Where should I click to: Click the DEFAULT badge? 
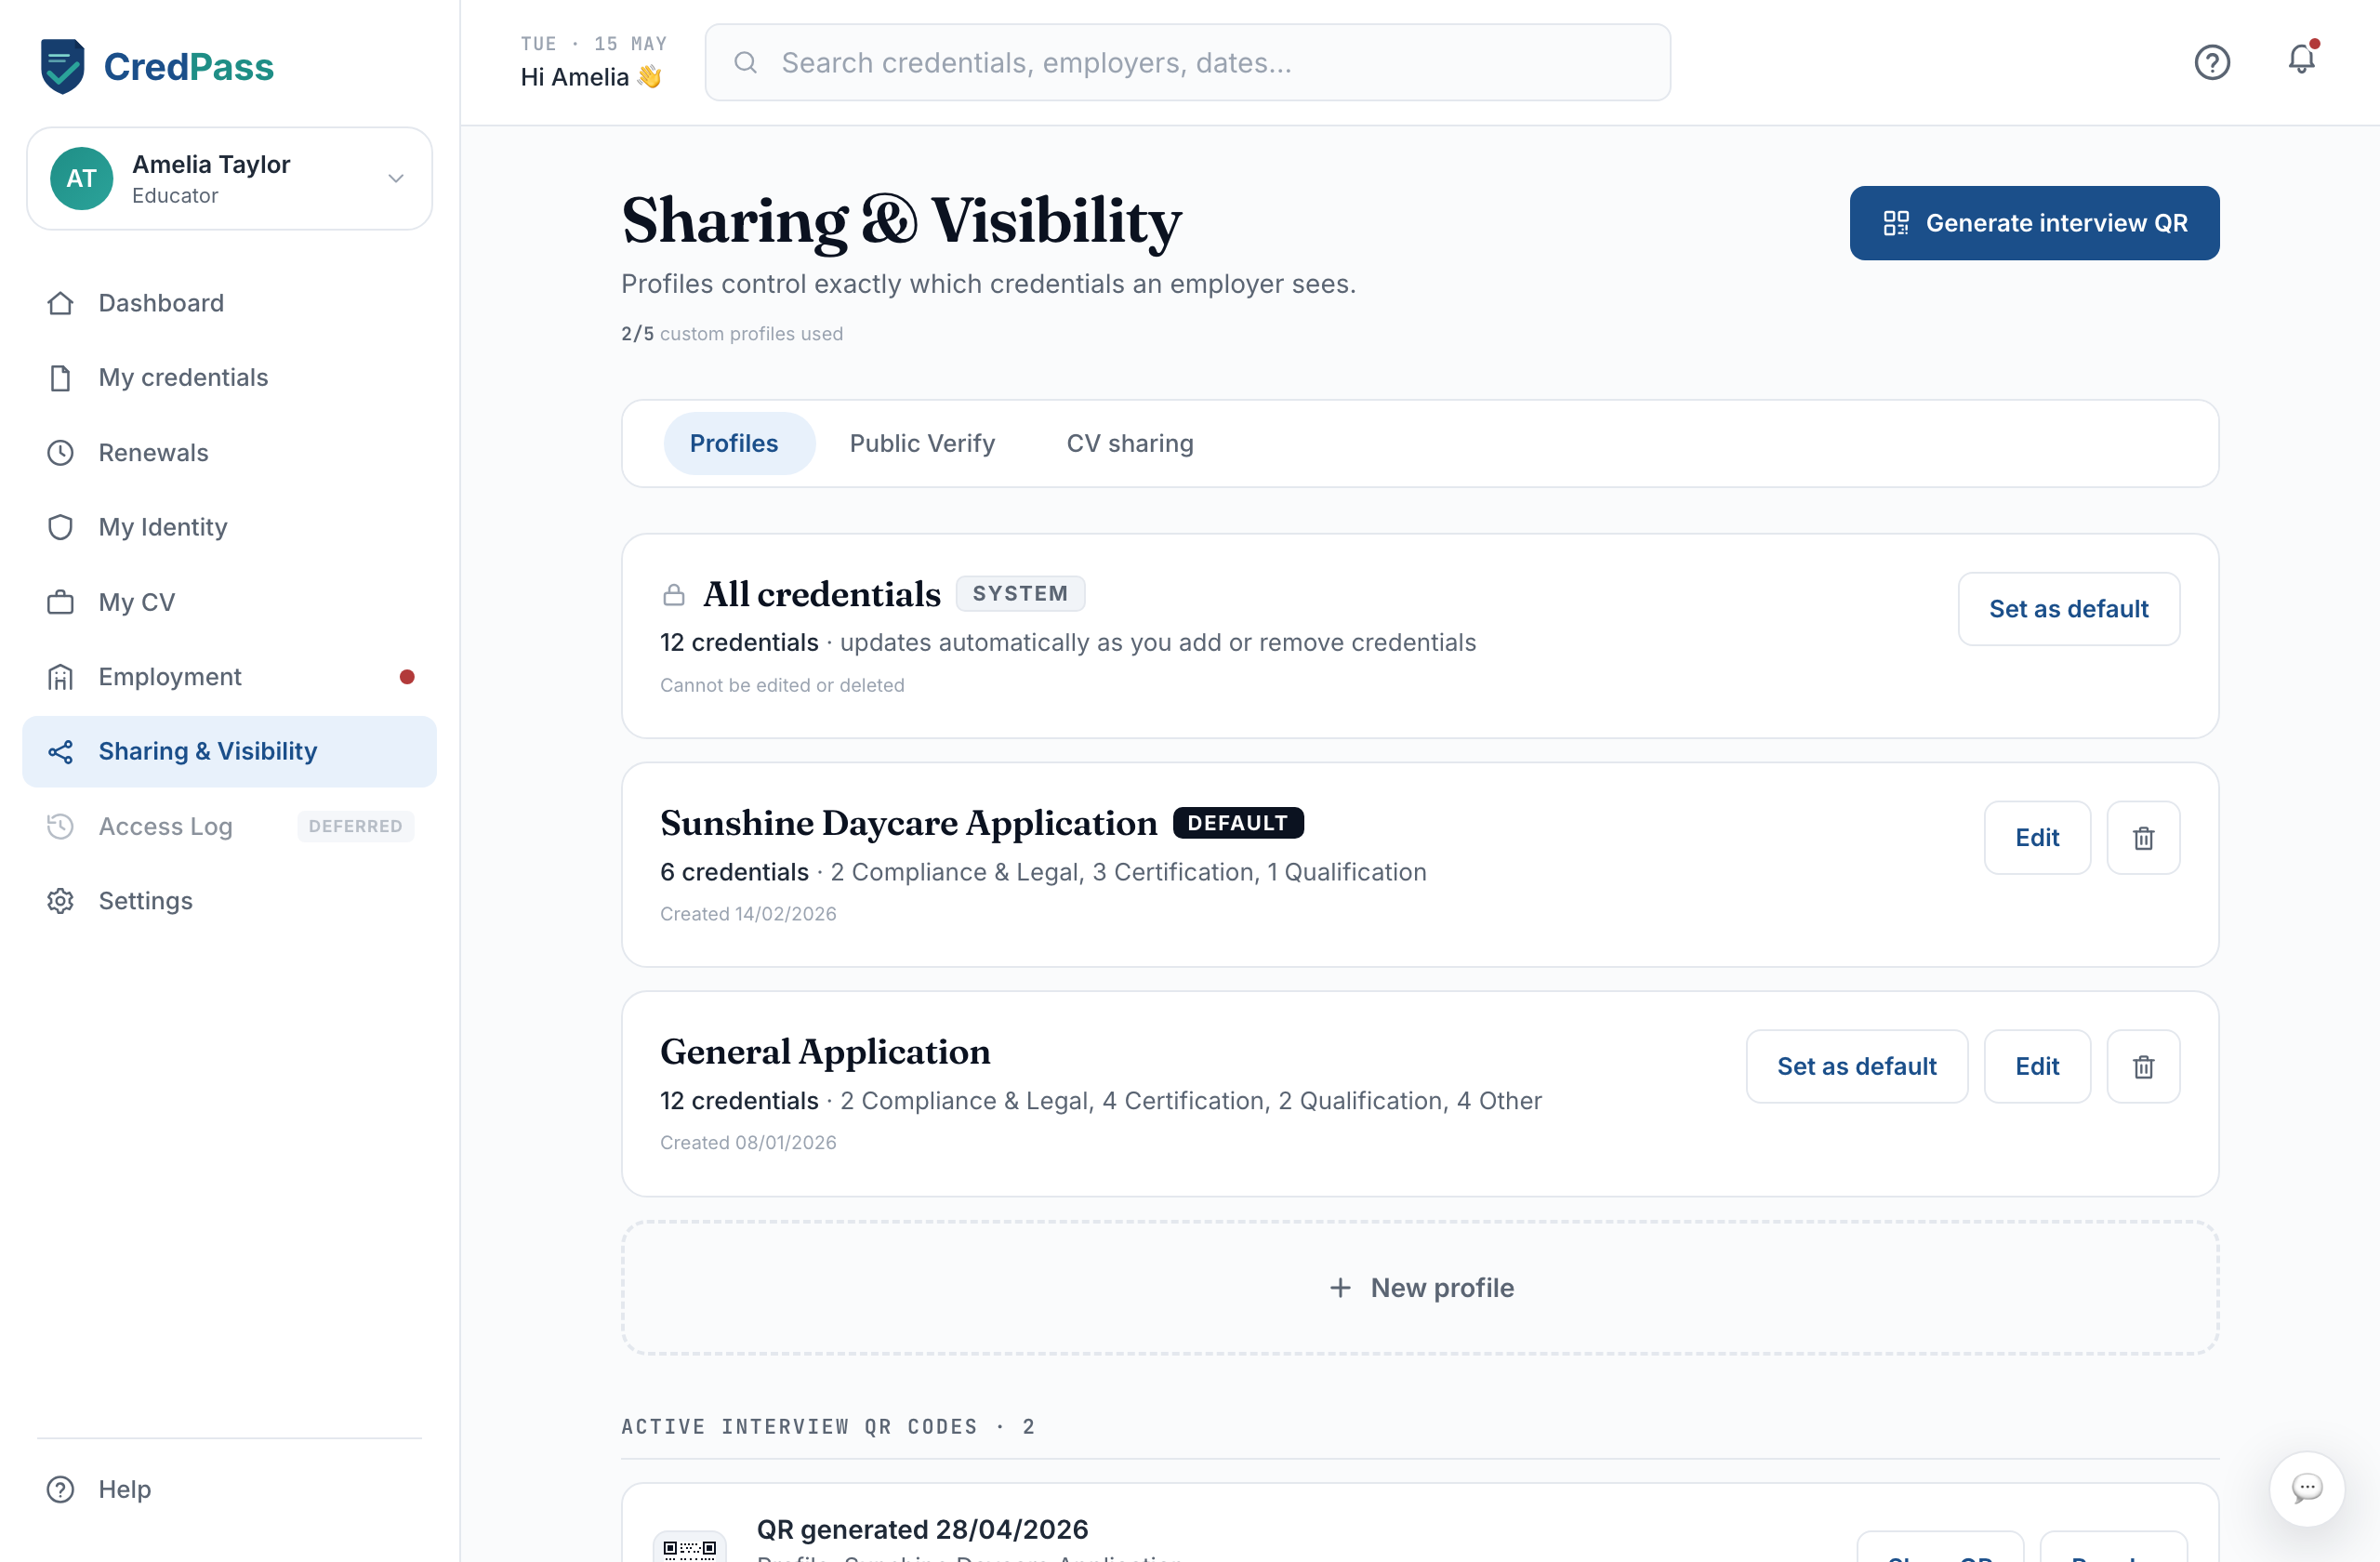pos(1238,823)
